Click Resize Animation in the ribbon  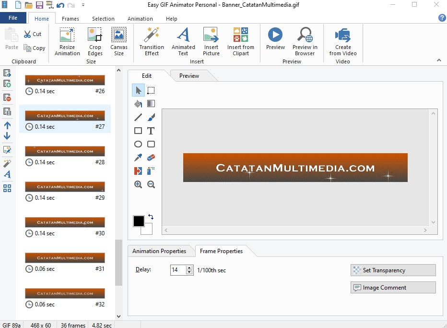[x=67, y=42]
